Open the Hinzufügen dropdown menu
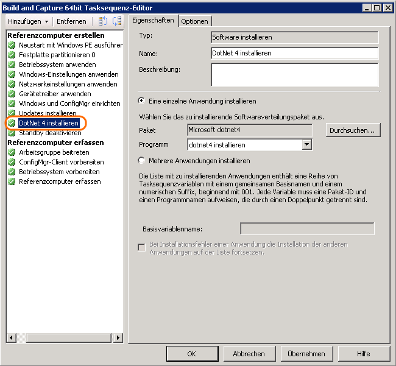Viewport: 396px width, 366px height. click(x=28, y=21)
